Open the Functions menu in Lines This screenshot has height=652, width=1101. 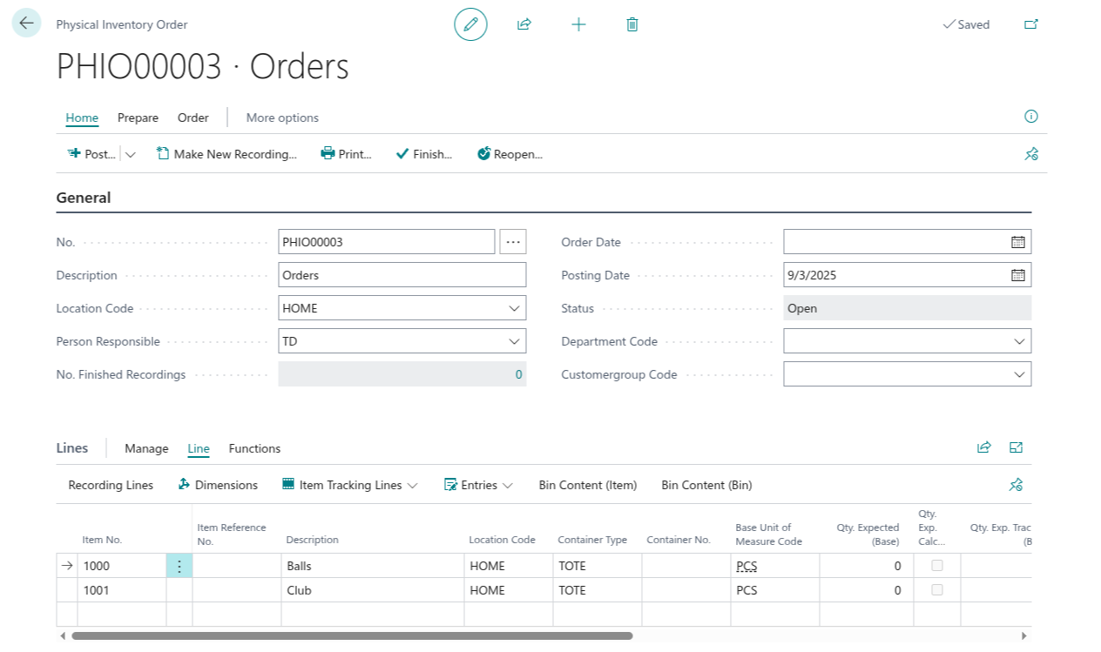tap(254, 448)
